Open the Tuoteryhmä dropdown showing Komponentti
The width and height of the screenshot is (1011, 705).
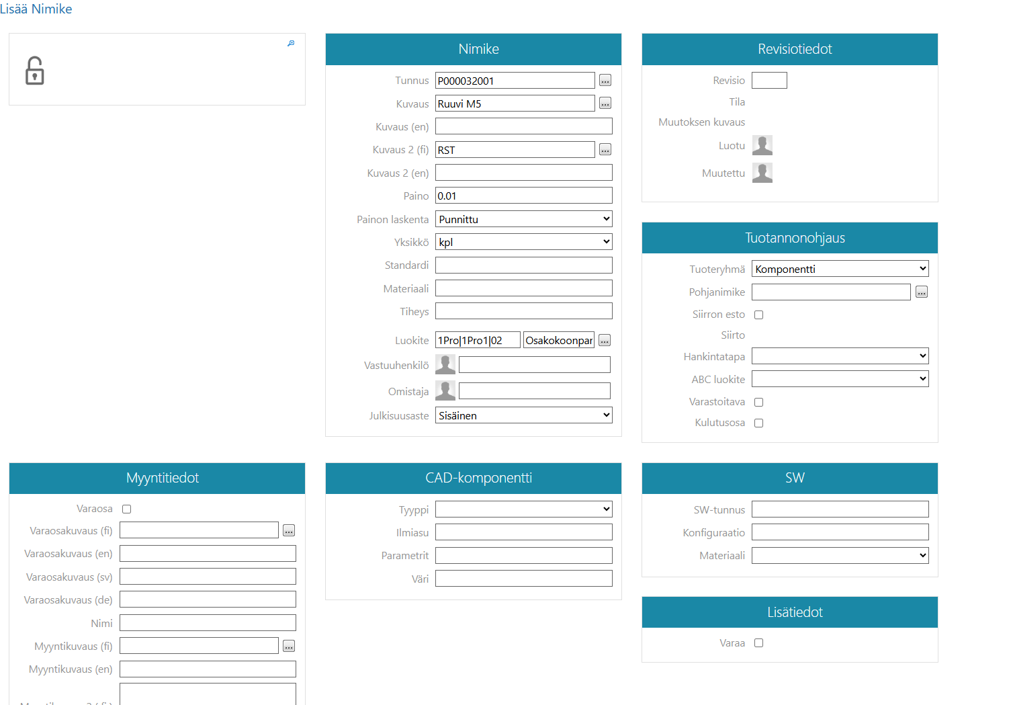point(840,269)
